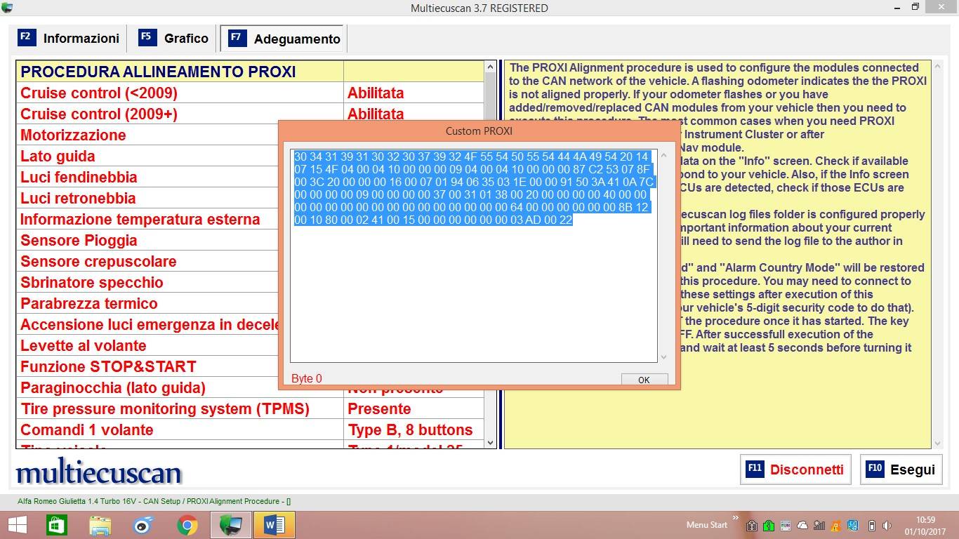Select the 'Funzione STOP&START' parameter row

(147, 367)
